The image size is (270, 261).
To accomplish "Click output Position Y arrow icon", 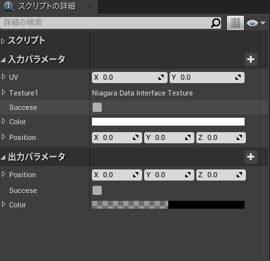I will pos(188,175).
